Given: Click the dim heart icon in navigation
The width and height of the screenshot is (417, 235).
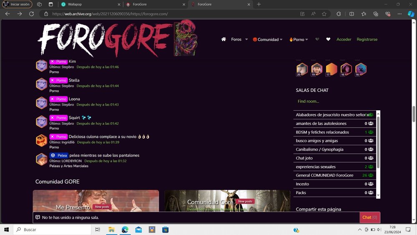Looking at the screenshot, I should [x=317, y=39].
